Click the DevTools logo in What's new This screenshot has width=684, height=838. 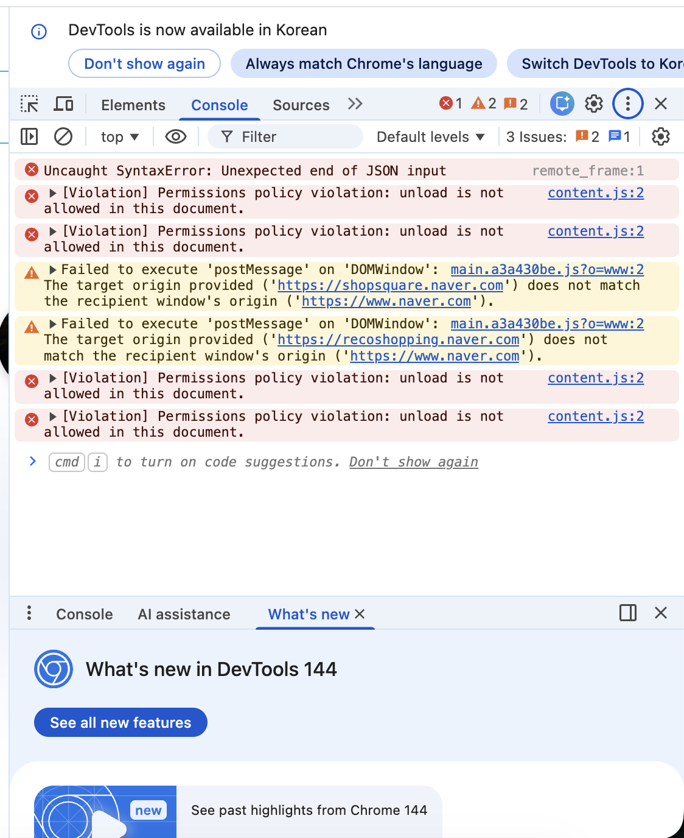54,669
